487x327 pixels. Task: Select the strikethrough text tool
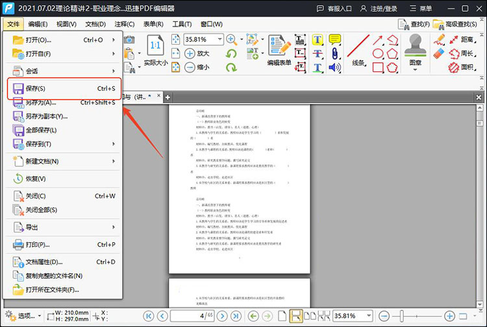(318, 53)
